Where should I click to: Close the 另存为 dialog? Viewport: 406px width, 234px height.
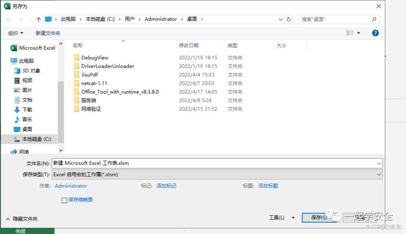[379, 6]
